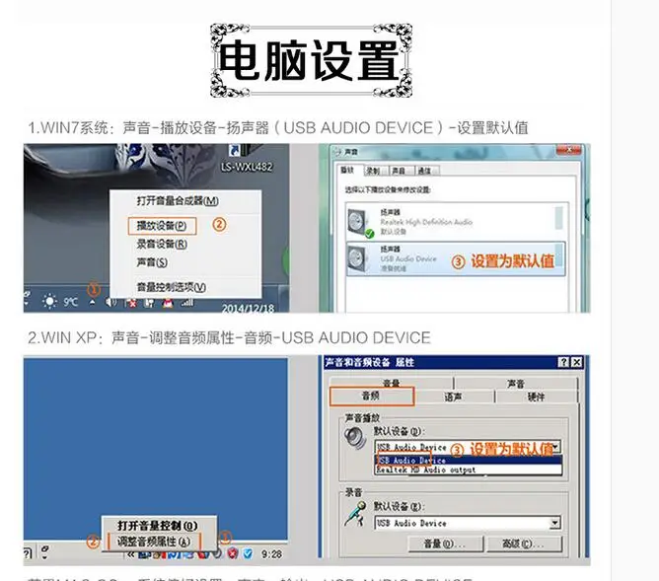
Task: Click the 音量(O)... button under 录音
Action: [446, 544]
